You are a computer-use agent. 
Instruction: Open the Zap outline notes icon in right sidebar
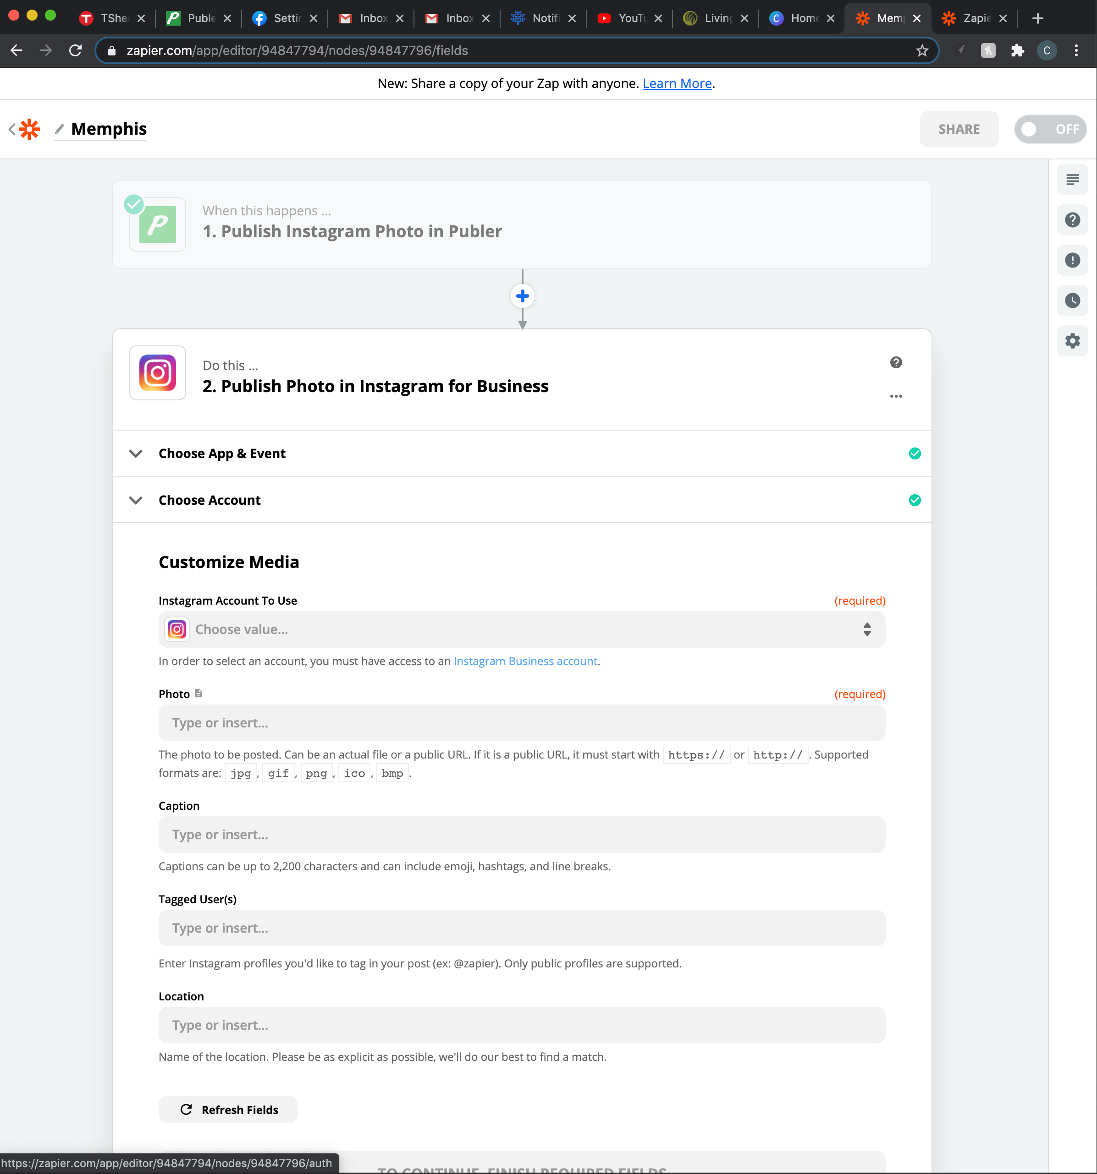pyautogui.click(x=1072, y=180)
